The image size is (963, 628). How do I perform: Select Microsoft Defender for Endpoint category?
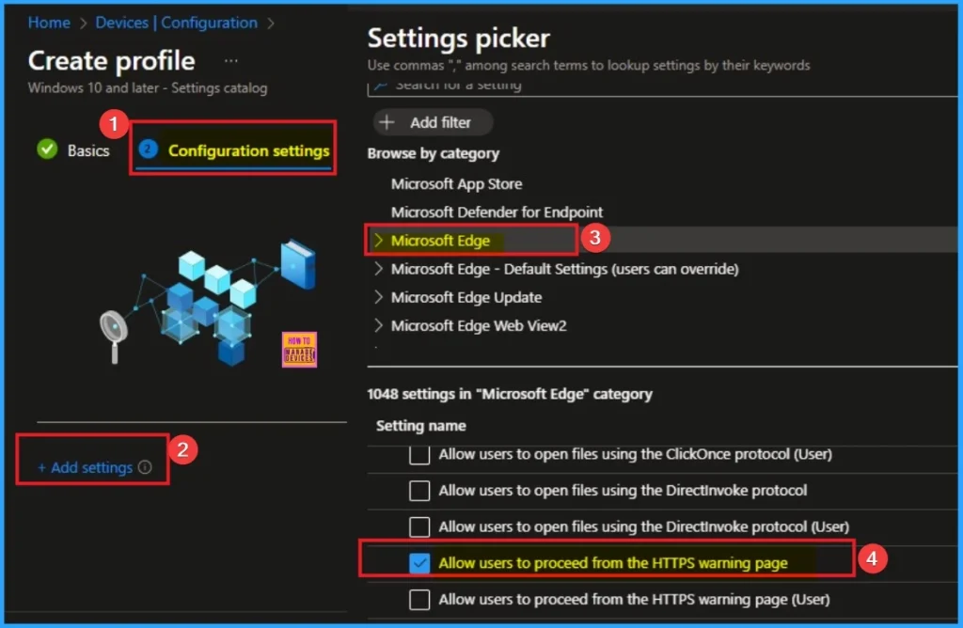click(497, 212)
